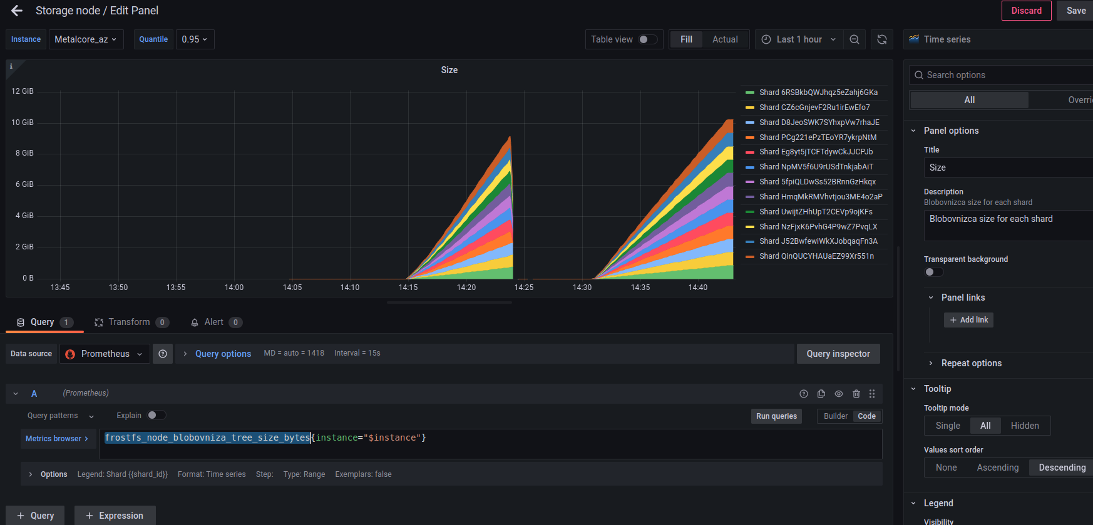
Task: Click the Transform tab icon
Action: (x=99, y=322)
